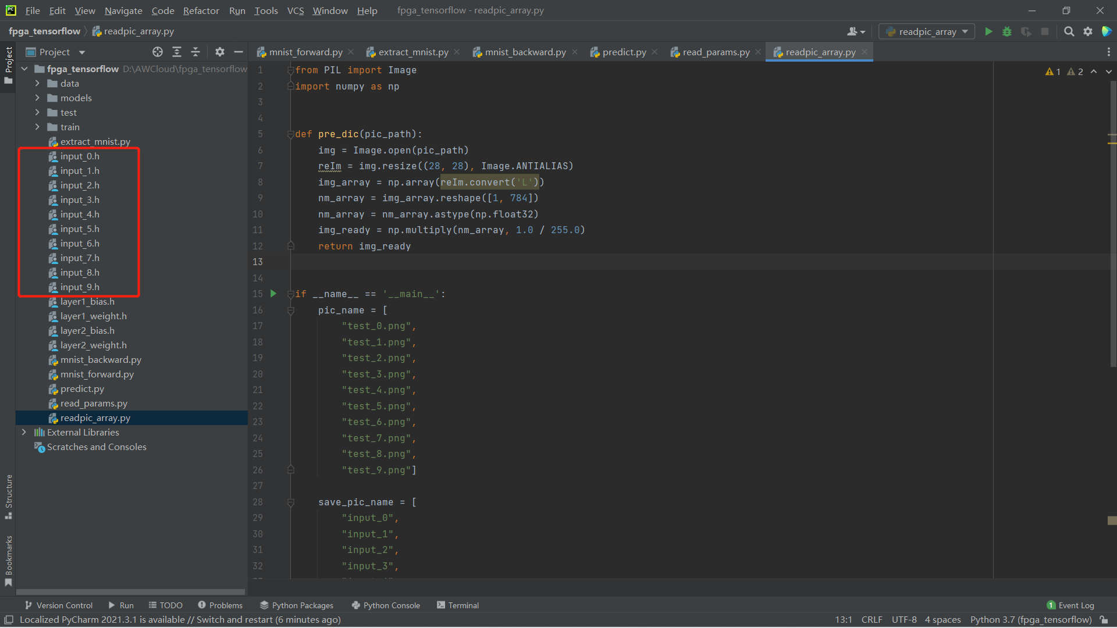Open IDE settings gear in top toolbar
Image resolution: width=1117 pixels, height=628 pixels.
pyautogui.click(x=1088, y=31)
